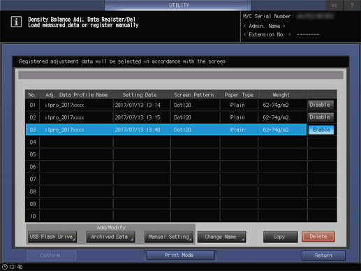Click Dot120 screen pattern in row 01
Viewport: 361px width, 271px height.
pyautogui.click(x=182, y=105)
